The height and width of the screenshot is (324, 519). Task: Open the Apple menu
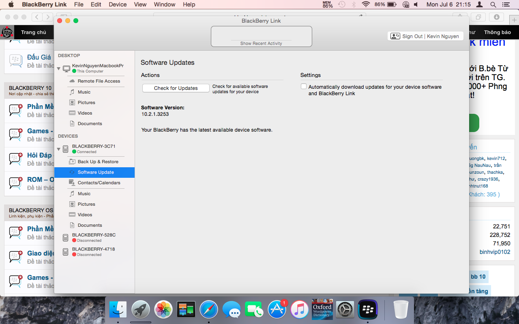tap(11, 4)
